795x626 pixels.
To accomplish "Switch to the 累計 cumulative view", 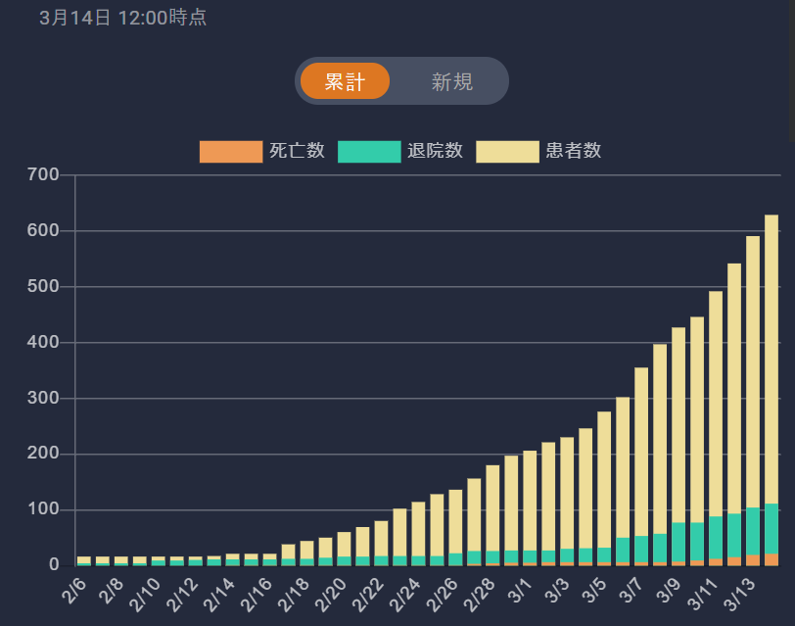I will click(x=345, y=81).
